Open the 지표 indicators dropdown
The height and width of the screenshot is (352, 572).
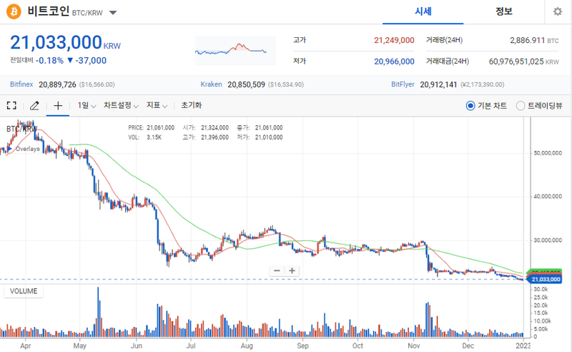point(156,105)
